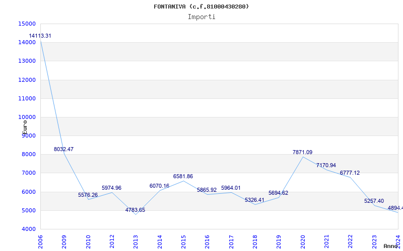Select the 2006 x-axis year label
Image resolution: width=403 pixels, height=251 pixels.
coord(40,241)
